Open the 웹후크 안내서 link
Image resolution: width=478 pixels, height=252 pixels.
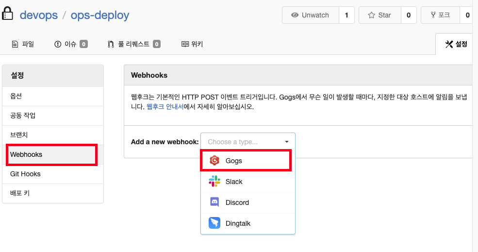(x=165, y=107)
